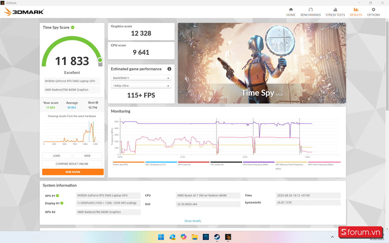Viewport: 389px width, 243px height.
Task: Click Your score value 11 833
Action: [50, 108]
